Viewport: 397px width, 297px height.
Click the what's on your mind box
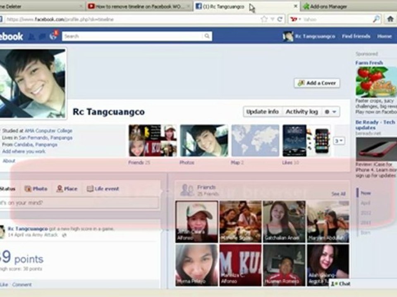[x=79, y=203]
